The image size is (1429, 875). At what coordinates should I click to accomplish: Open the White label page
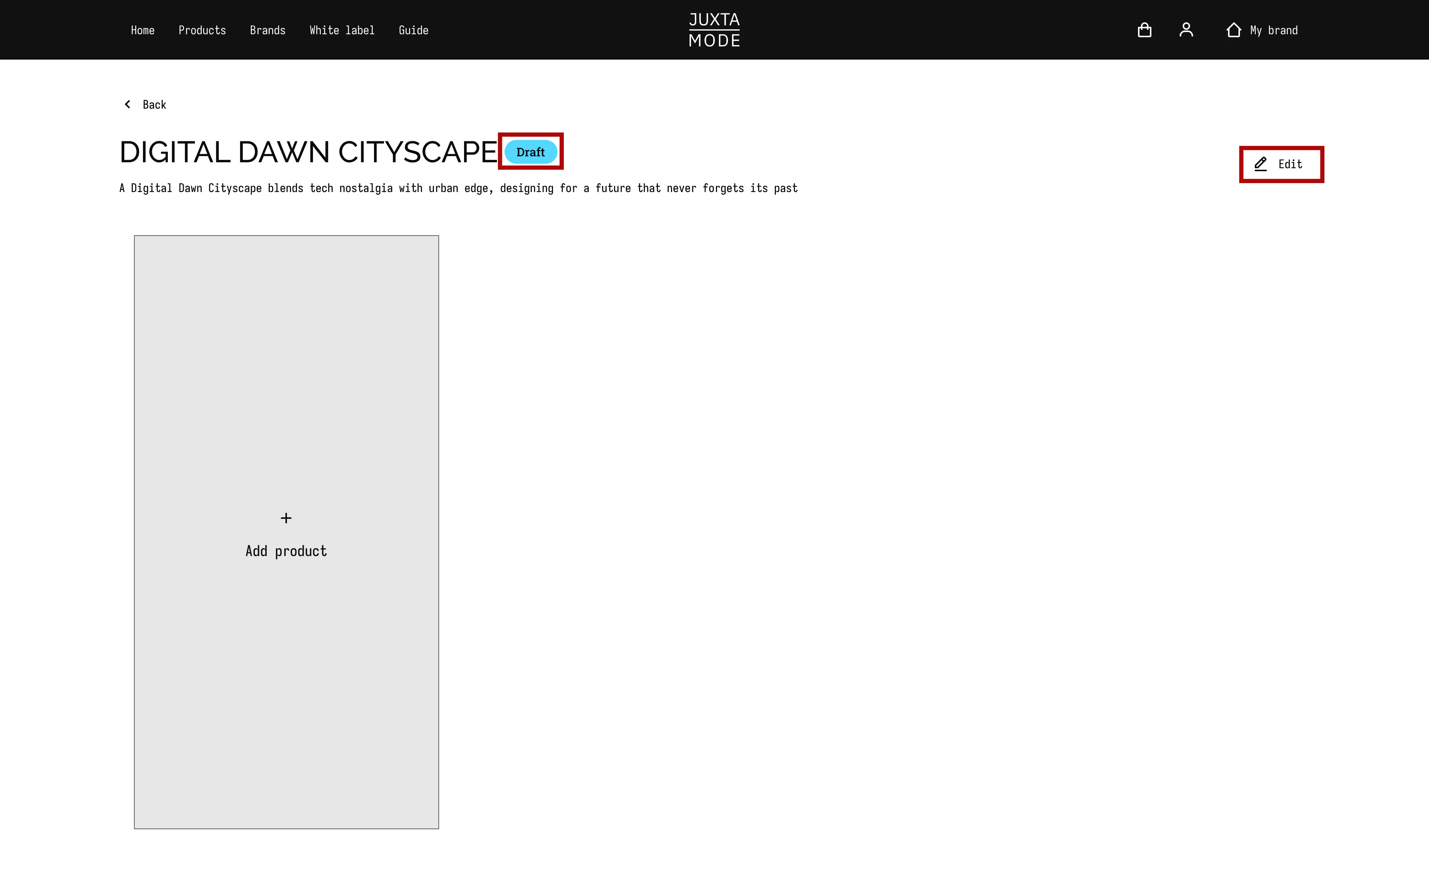(342, 30)
